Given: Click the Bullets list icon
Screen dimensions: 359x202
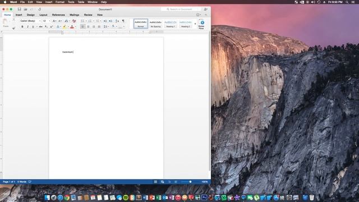Looking at the screenshot, I should [x=82, y=21].
